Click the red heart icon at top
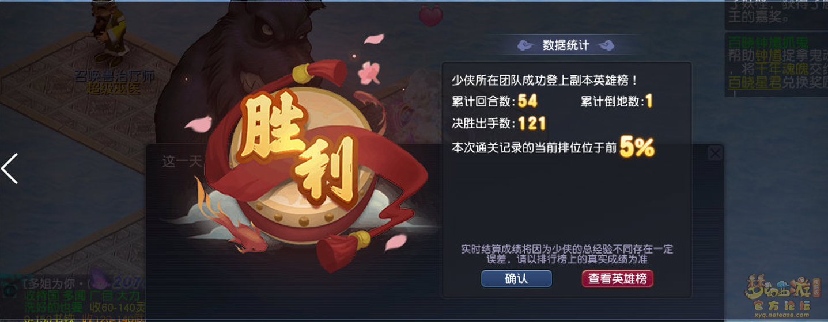 (x=430, y=16)
